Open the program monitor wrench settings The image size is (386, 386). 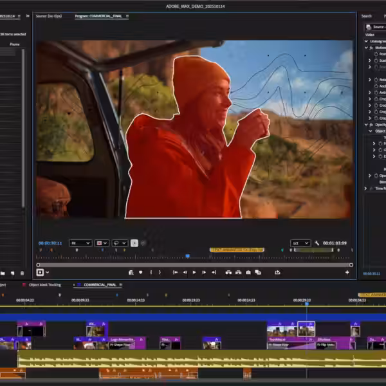(317, 243)
